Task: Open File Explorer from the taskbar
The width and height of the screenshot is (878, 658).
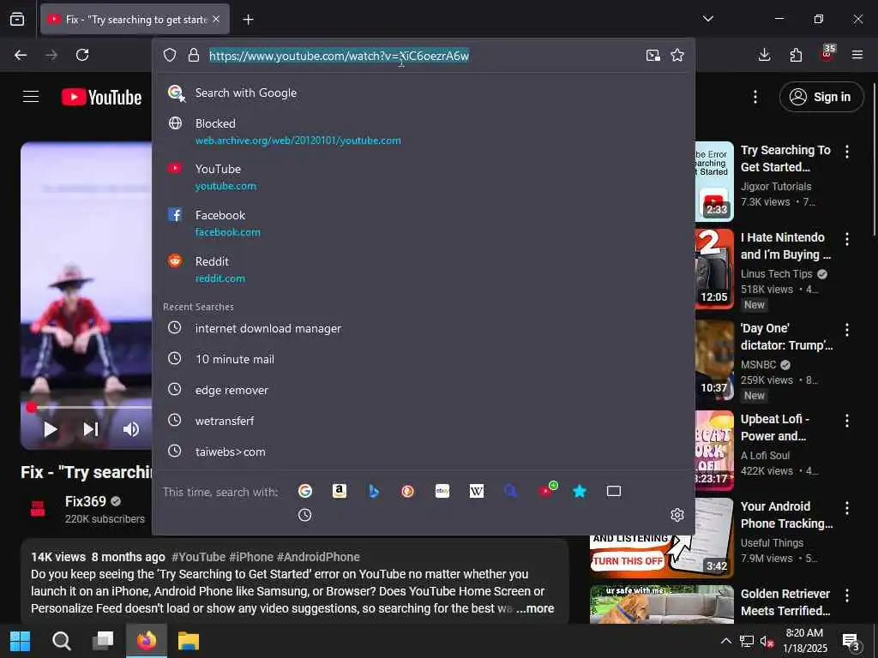Action: (189, 641)
